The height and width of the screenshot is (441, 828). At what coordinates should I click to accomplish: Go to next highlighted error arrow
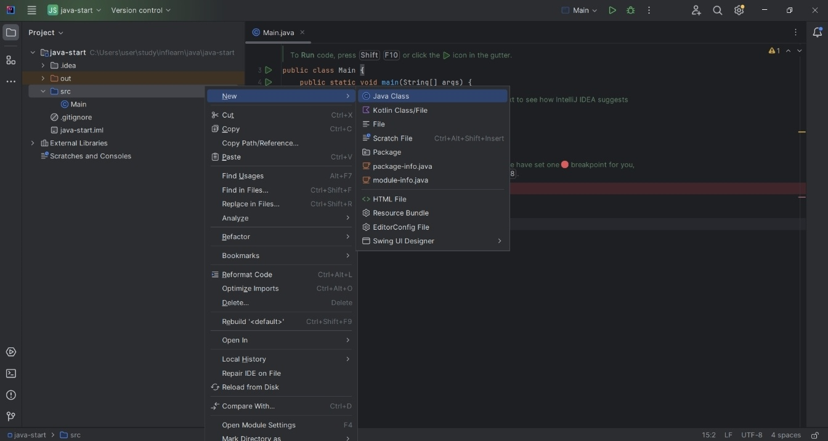click(x=800, y=51)
